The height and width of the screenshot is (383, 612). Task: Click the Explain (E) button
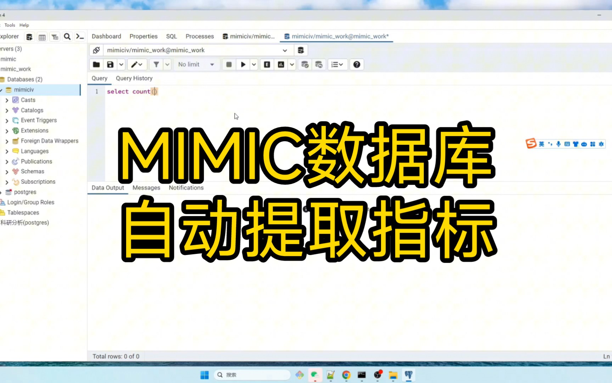[267, 65]
